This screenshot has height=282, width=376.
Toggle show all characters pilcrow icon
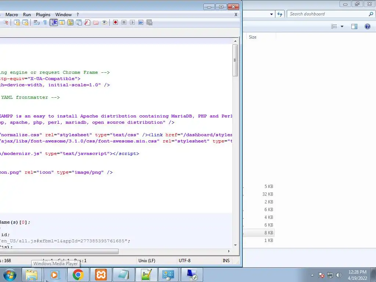coord(45,22)
